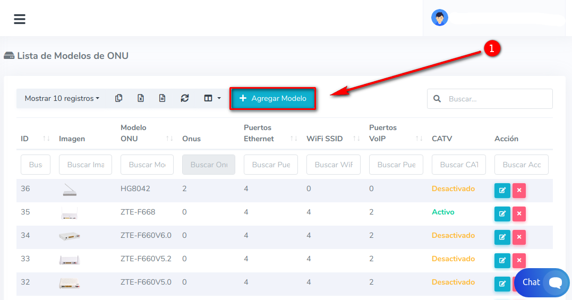This screenshot has height=300, width=572.
Task: Click edit icon for ZTE-F660V6.0 row
Action: click(x=502, y=237)
